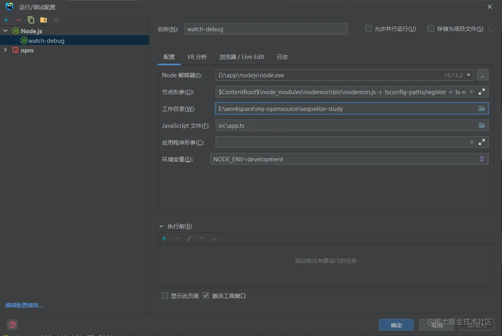Open 编辑配置模板 link
The height and width of the screenshot is (336, 502).
(x=24, y=305)
